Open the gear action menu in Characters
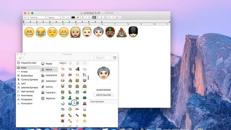 coord(21,58)
